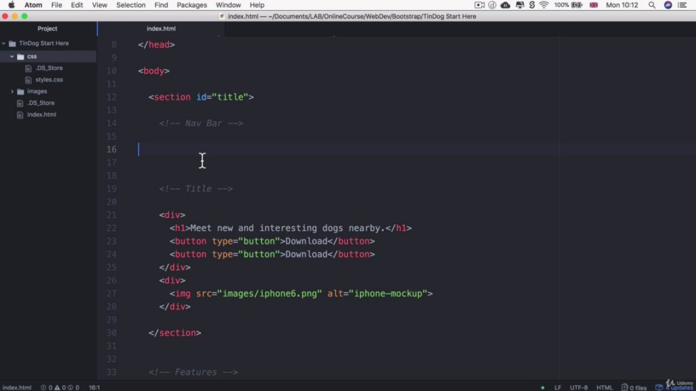Open the Selection menu
This screenshot has height=391, width=696.
point(131,5)
